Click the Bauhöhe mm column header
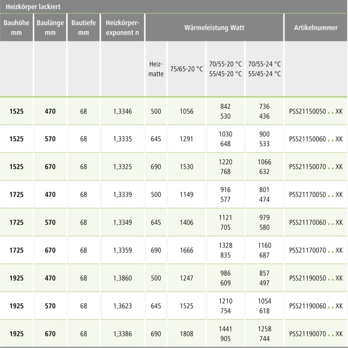 pyautogui.click(x=16, y=28)
